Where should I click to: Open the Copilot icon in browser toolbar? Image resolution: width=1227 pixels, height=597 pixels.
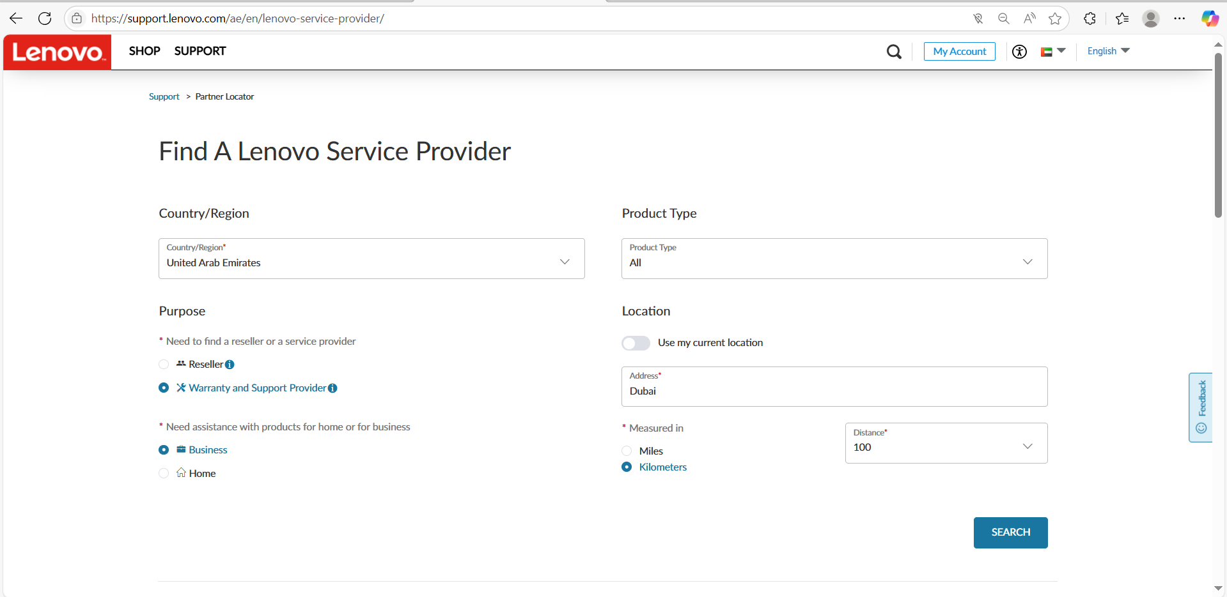[1209, 19]
